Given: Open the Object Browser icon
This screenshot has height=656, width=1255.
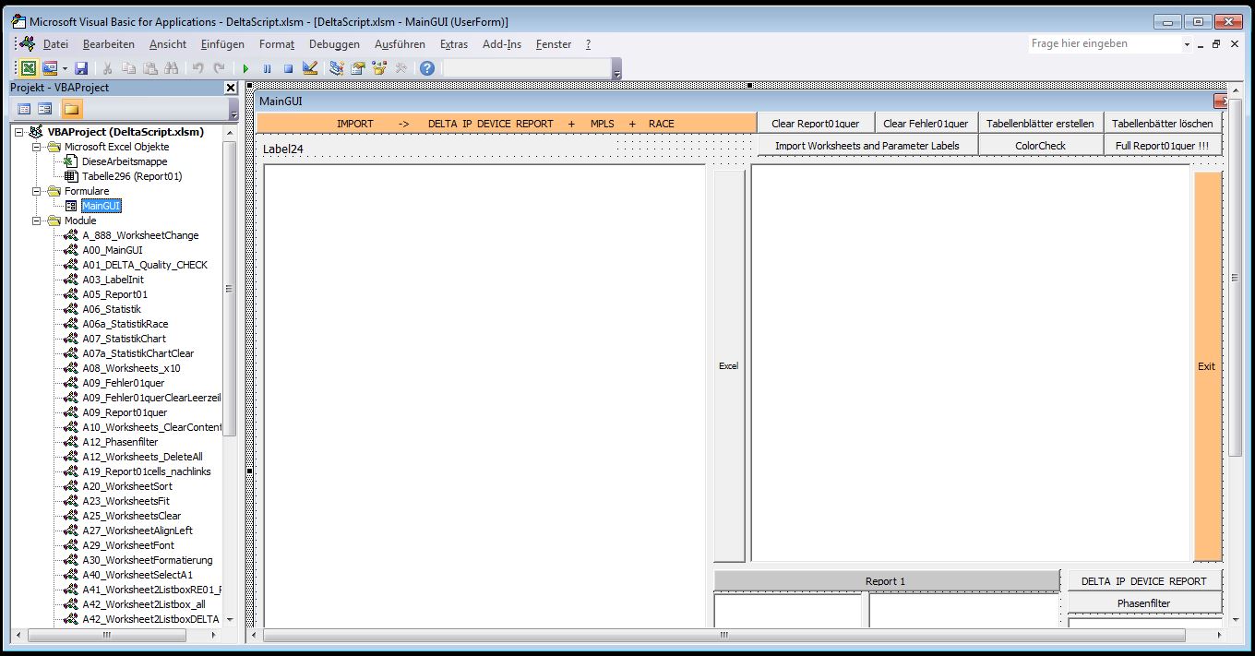Looking at the screenshot, I should click(x=379, y=68).
